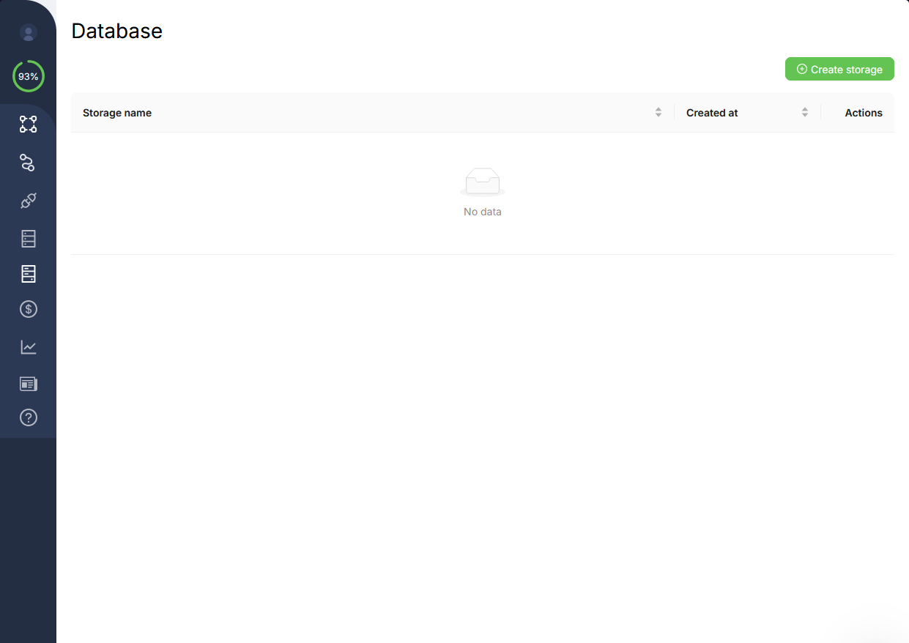Open the workflows section from the sidebar

[x=28, y=124]
